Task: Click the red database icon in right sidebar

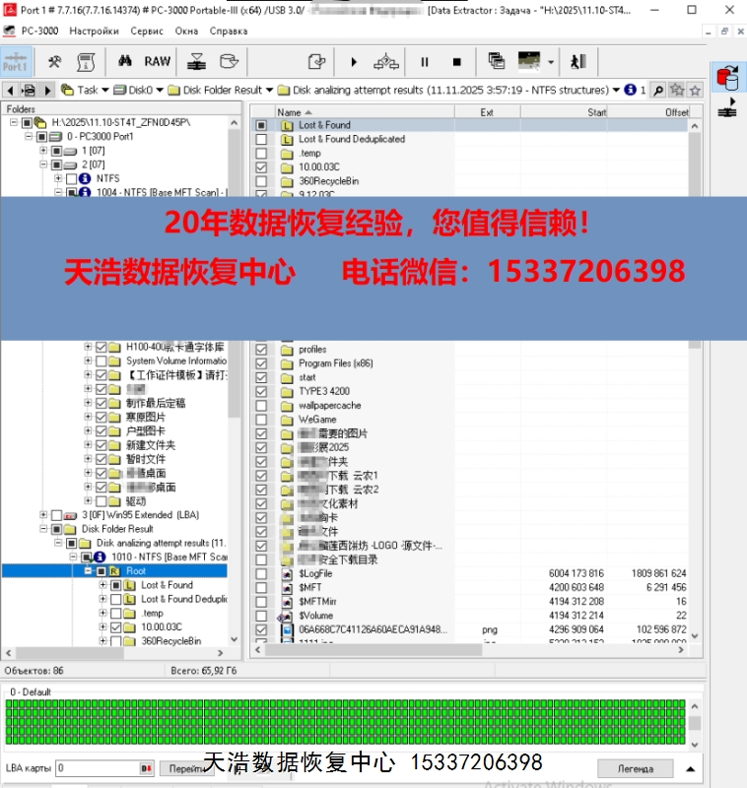Action: click(727, 77)
